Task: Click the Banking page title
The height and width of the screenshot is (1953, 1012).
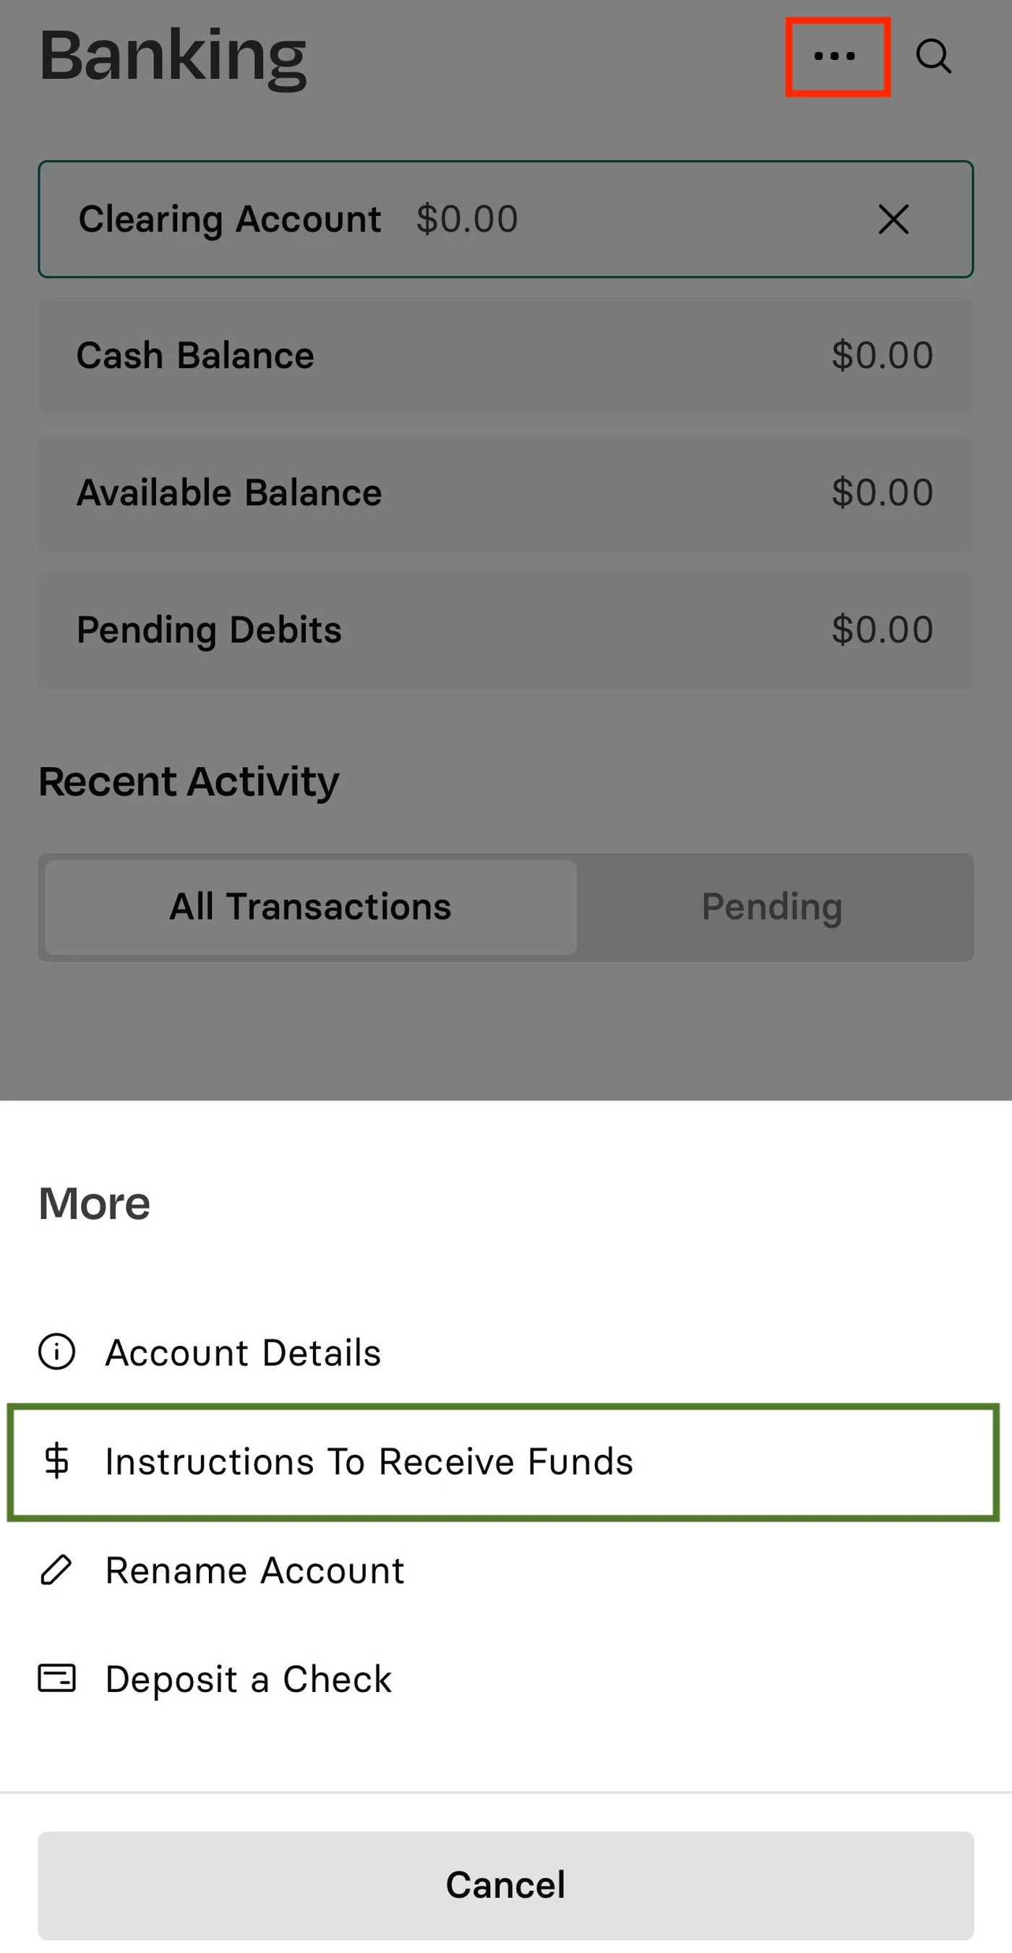Action: pos(173,58)
